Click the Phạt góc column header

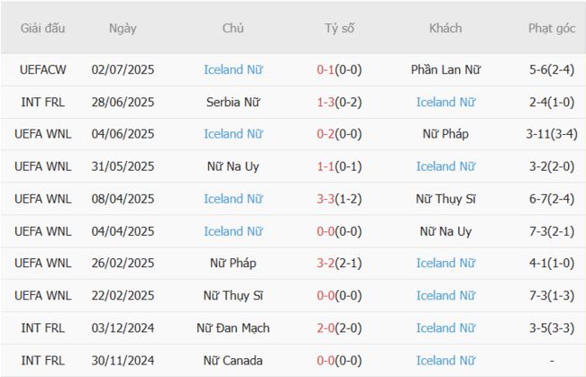pos(552,28)
